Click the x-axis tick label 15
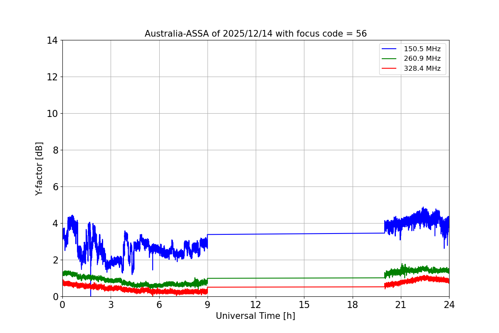 coord(304,305)
